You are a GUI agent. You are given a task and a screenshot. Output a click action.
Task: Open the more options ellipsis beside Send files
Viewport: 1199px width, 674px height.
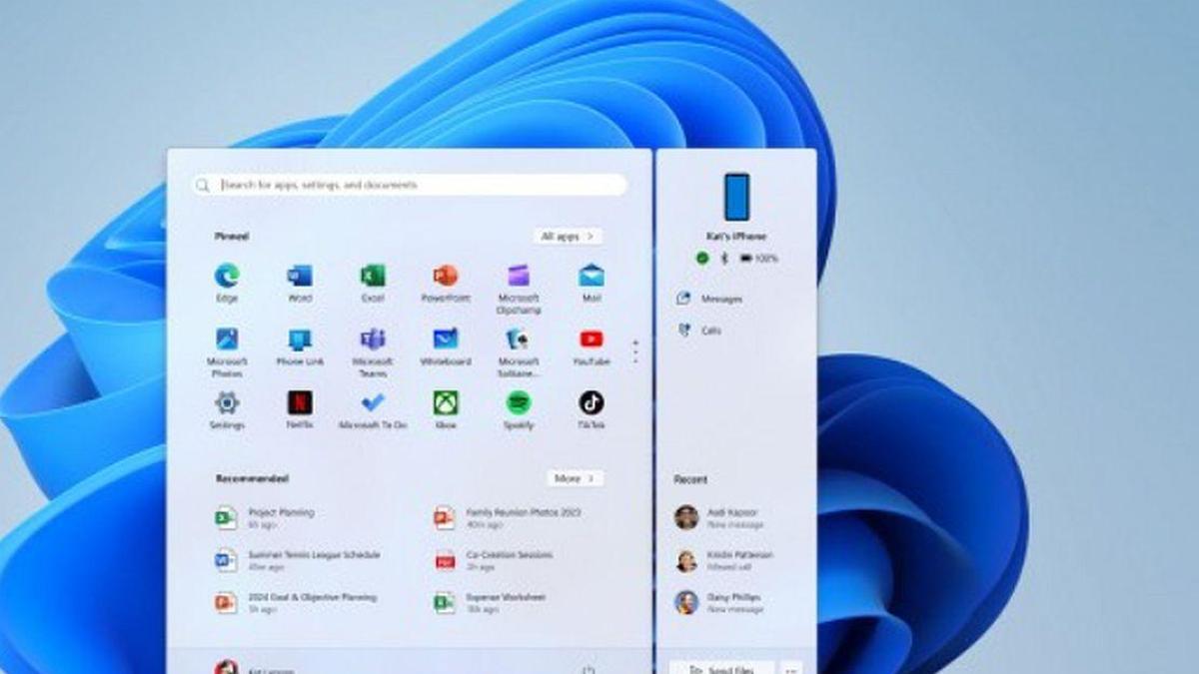[791, 668]
